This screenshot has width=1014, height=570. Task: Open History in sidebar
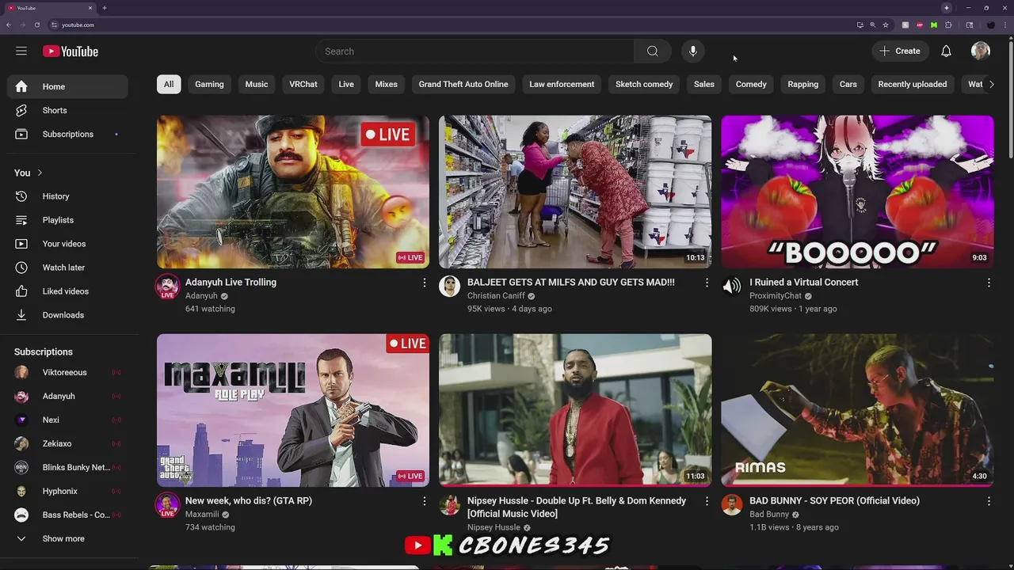tap(67, 196)
